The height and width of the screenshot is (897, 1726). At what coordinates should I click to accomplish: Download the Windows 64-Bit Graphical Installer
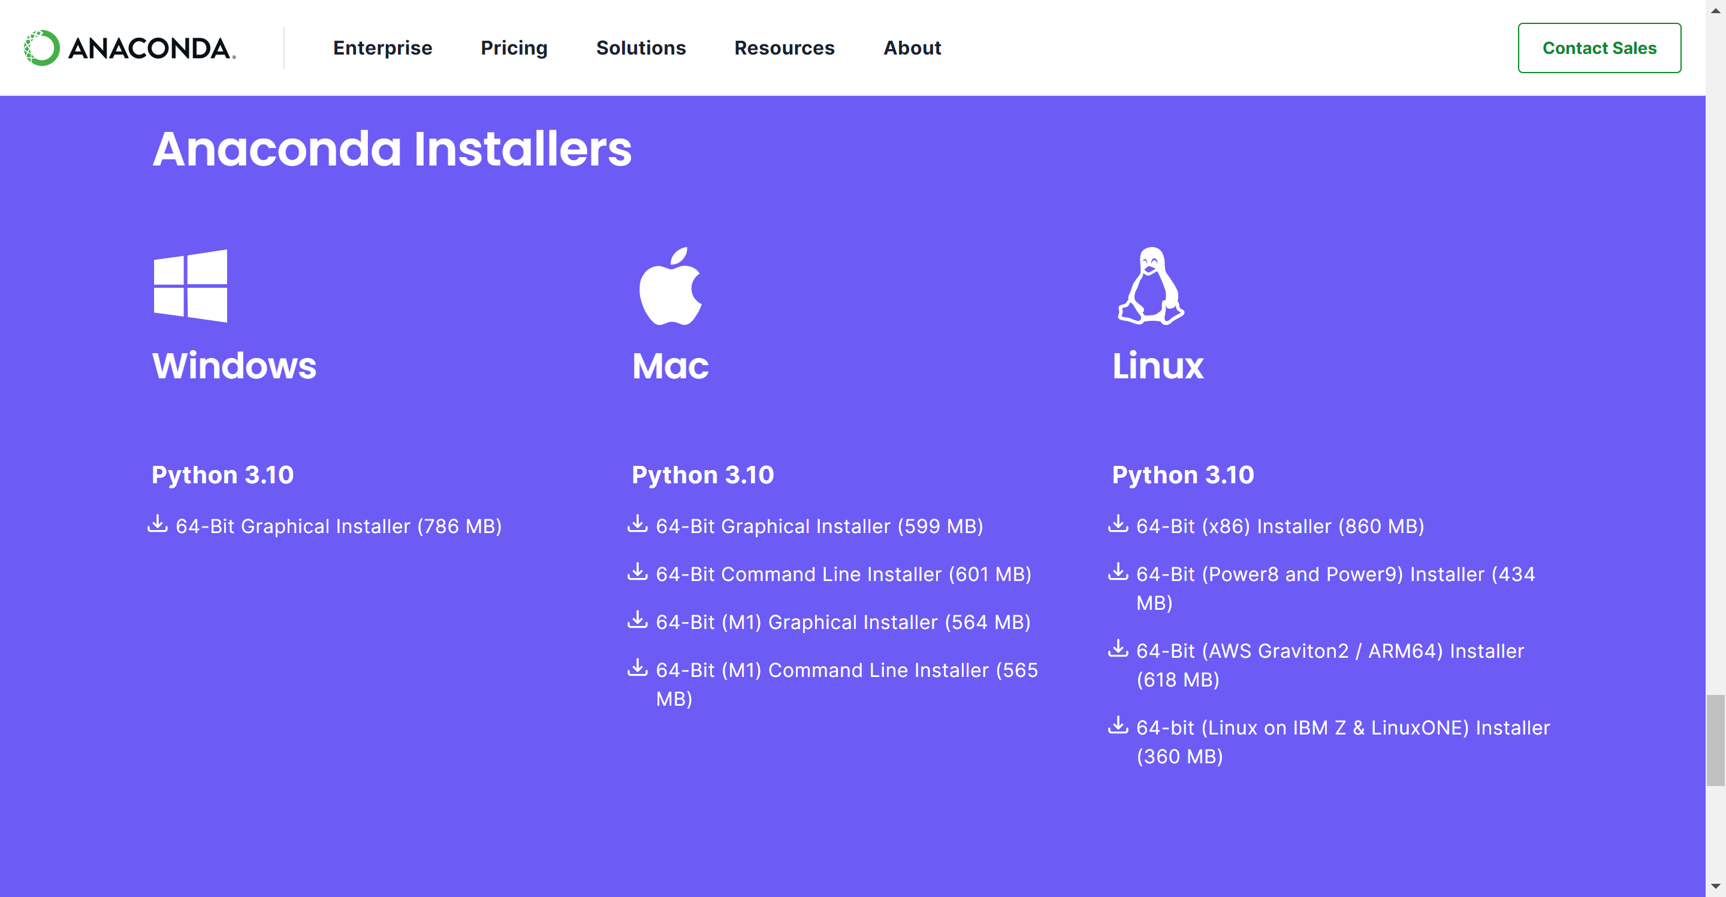point(339,526)
